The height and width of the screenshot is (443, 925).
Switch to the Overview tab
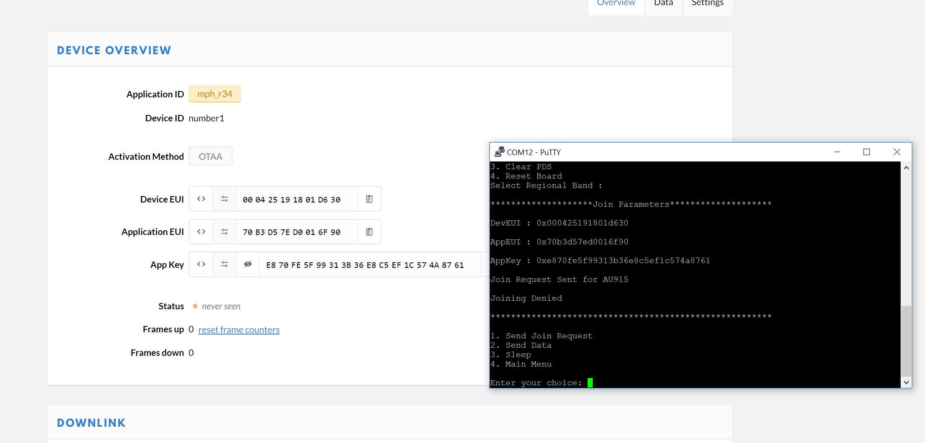616,3
